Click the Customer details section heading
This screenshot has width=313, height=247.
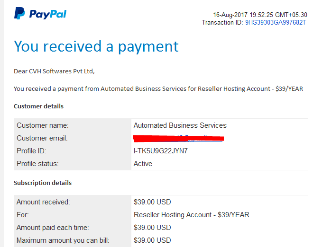tap(38, 106)
